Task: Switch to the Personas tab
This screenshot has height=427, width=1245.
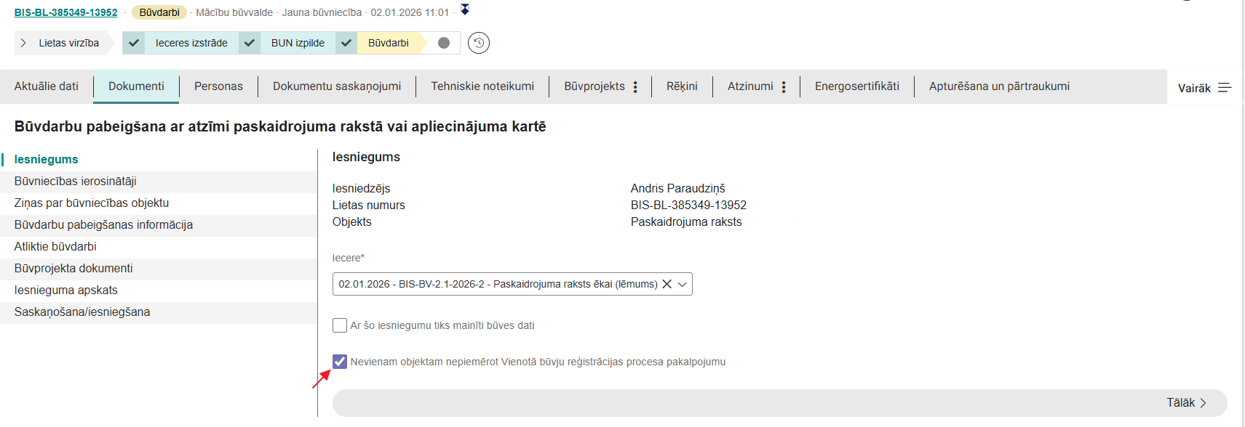Action: coord(218,86)
